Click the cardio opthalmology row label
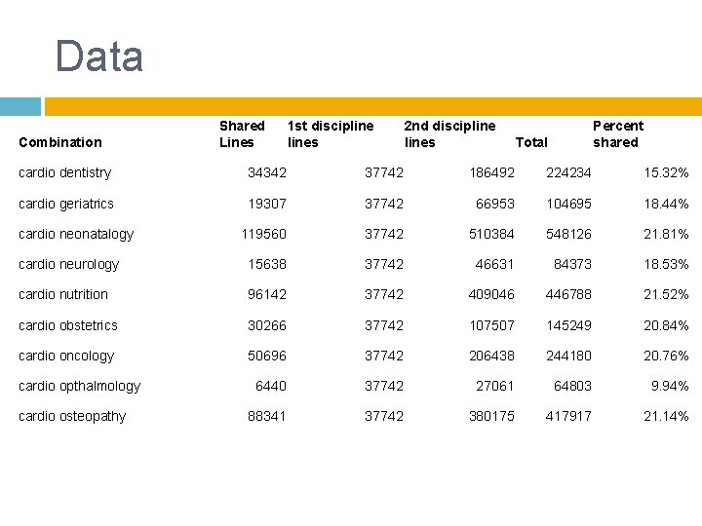 point(80,386)
